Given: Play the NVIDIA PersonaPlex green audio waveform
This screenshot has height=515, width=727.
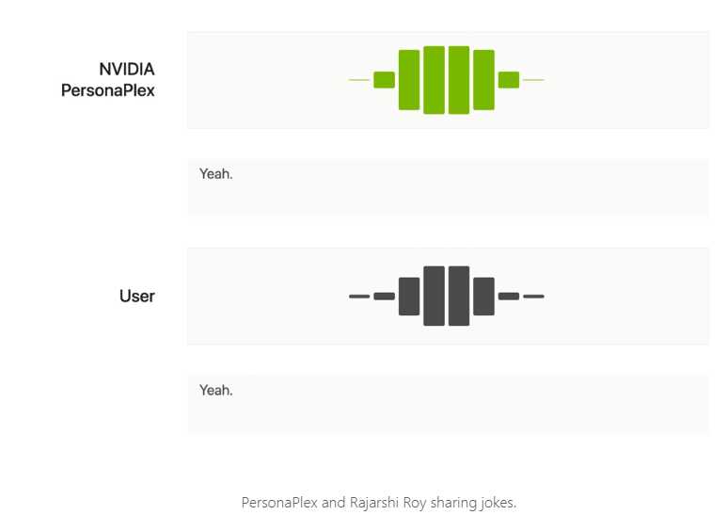Looking at the screenshot, I should (x=447, y=80).
